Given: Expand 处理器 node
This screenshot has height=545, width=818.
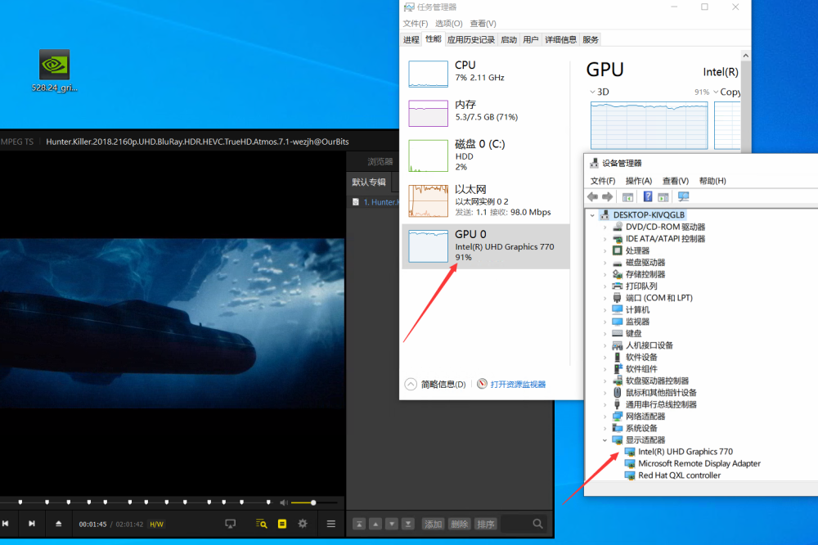Looking at the screenshot, I should pyautogui.click(x=605, y=250).
